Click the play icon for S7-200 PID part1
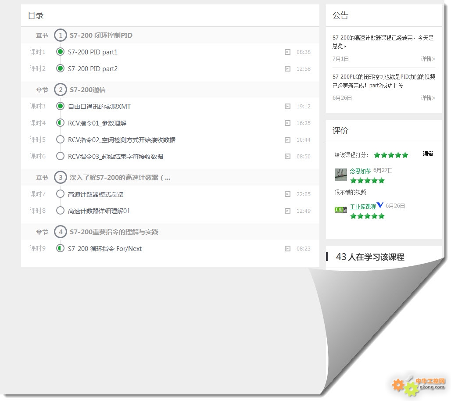This screenshot has height=401, width=451. click(287, 52)
